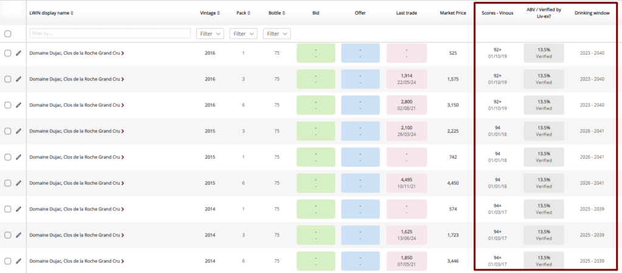This screenshot has width=622, height=273.
Task: Select checkbox for 2015 pack 6 row
Action: pyautogui.click(x=7, y=183)
